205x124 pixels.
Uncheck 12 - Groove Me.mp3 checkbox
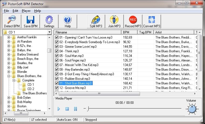click(57, 88)
